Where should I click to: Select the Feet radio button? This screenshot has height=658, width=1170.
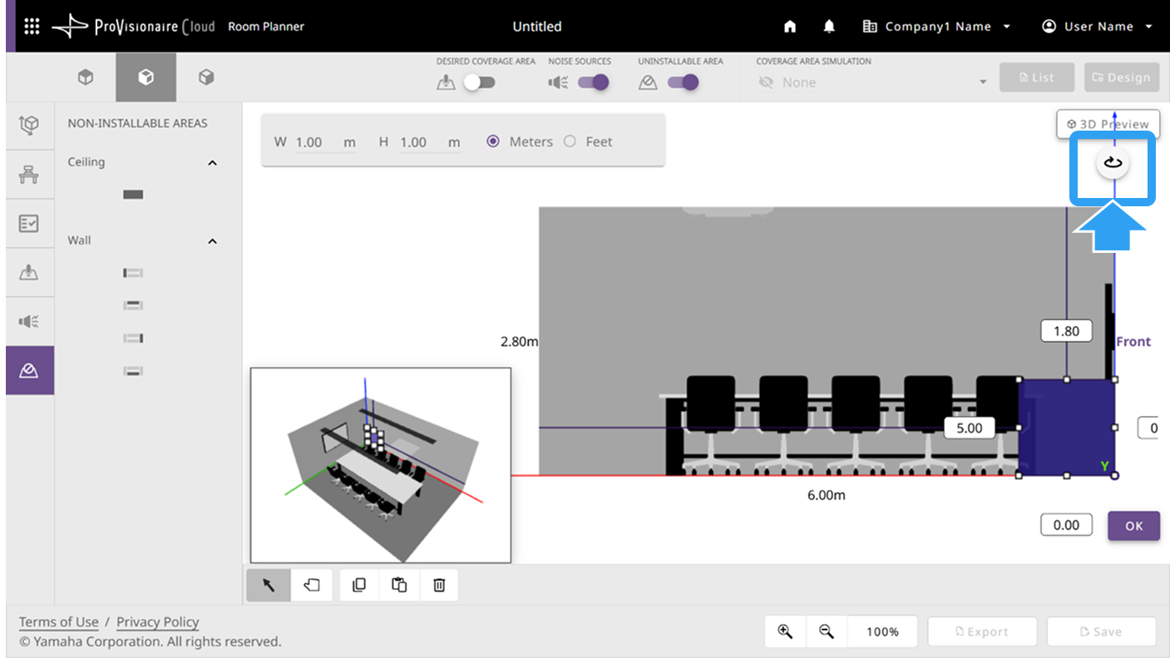point(570,141)
